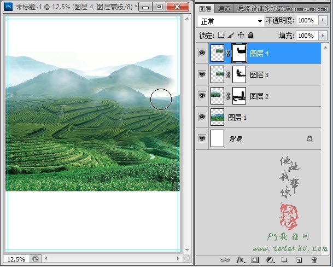Click the delete layer trash icon
Screen dimensions: 333x267
[x=314, y=260]
